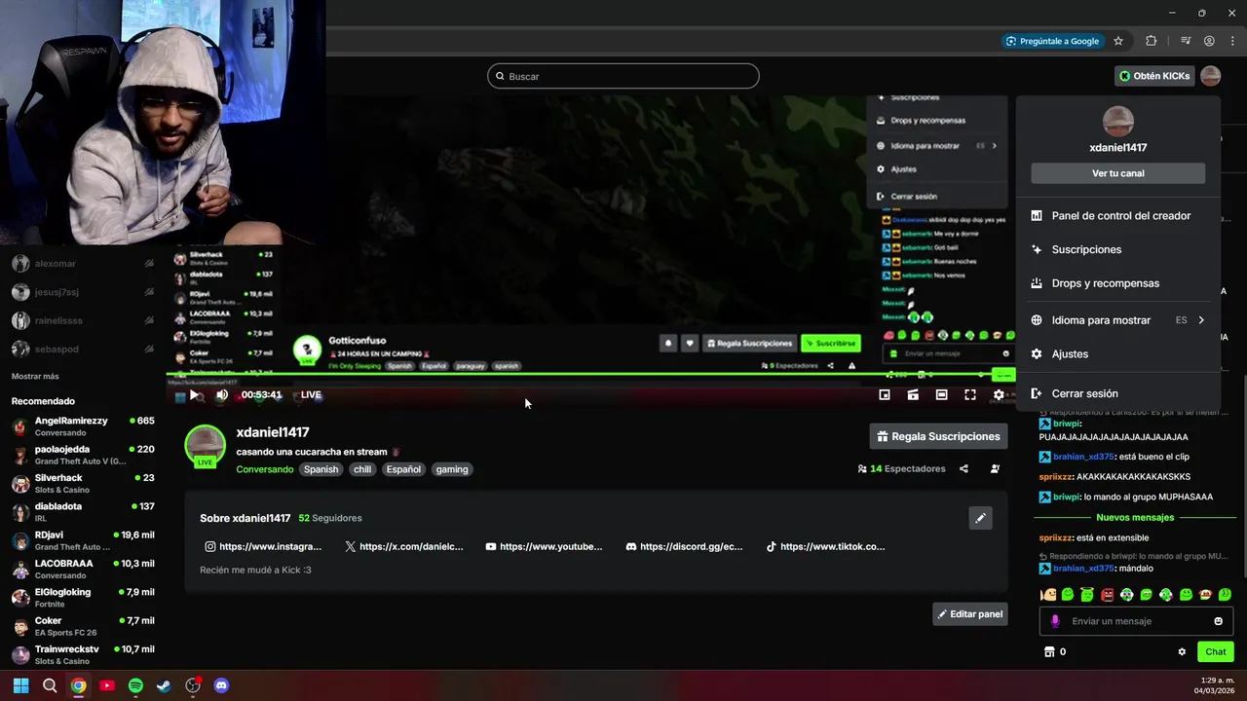Click the Obtén KICKs button
Image resolution: width=1247 pixels, height=701 pixels.
[x=1154, y=76]
